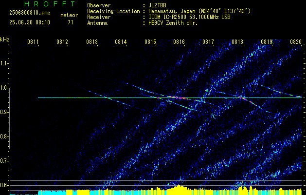
Task: Click the 1.1 kHz axis label
Action: tap(4, 63)
